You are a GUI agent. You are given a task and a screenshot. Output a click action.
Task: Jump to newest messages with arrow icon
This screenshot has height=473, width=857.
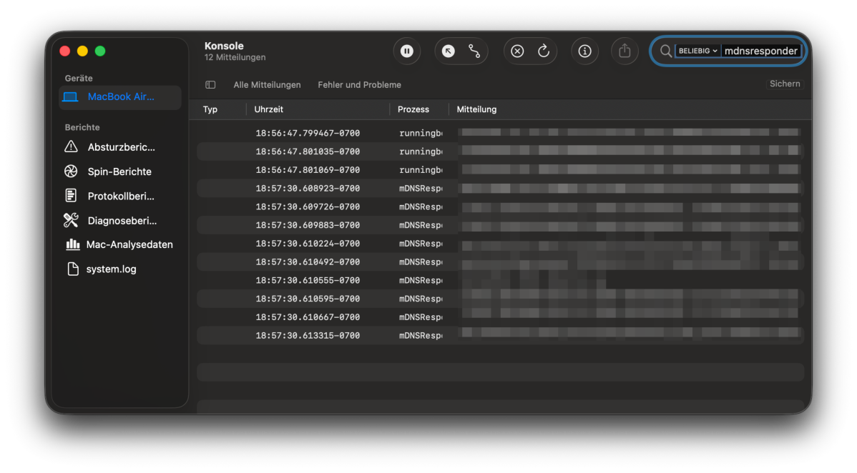pyautogui.click(x=449, y=51)
